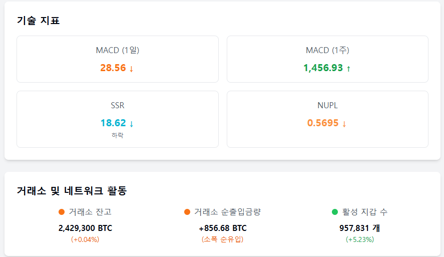This screenshot has height=257, width=444.
Task: Select the NUPL indicator card title
Action: [327, 105]
